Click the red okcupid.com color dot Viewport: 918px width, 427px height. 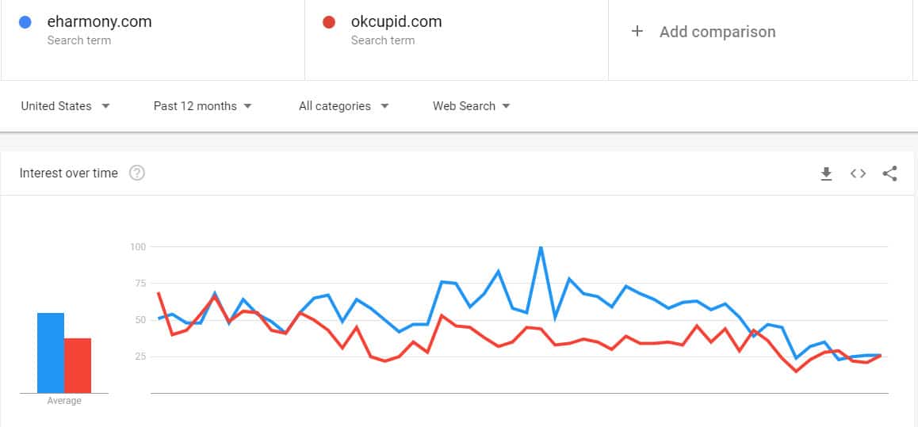click(329, 22)
